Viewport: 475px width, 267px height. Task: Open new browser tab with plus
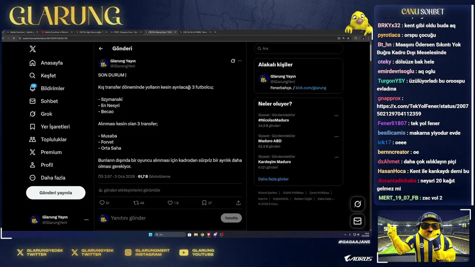215,32
